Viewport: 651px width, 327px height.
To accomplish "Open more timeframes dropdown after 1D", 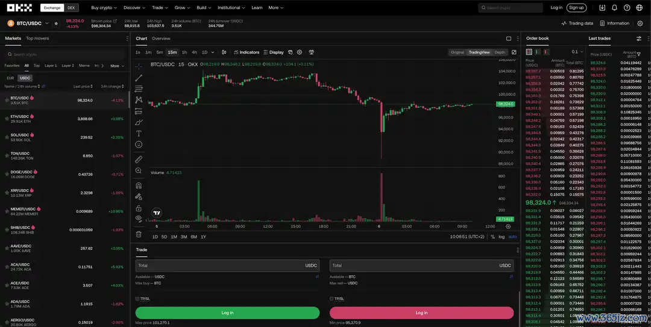I will coord(213,52).
